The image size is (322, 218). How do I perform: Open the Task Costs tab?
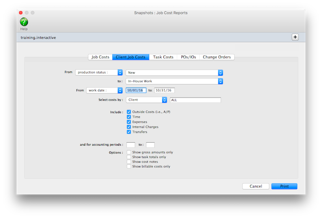coord(163,57)
